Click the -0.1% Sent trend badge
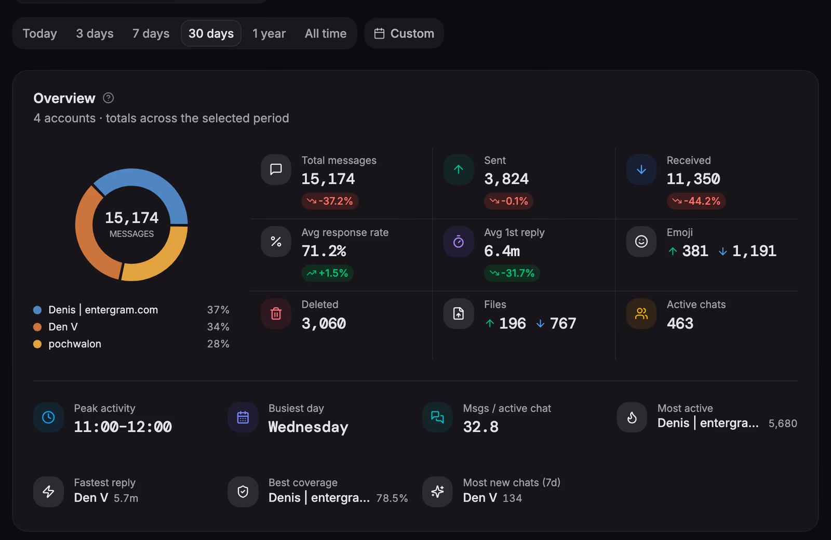The height and width of the screenshot is (540, 831). coord(508,201)
